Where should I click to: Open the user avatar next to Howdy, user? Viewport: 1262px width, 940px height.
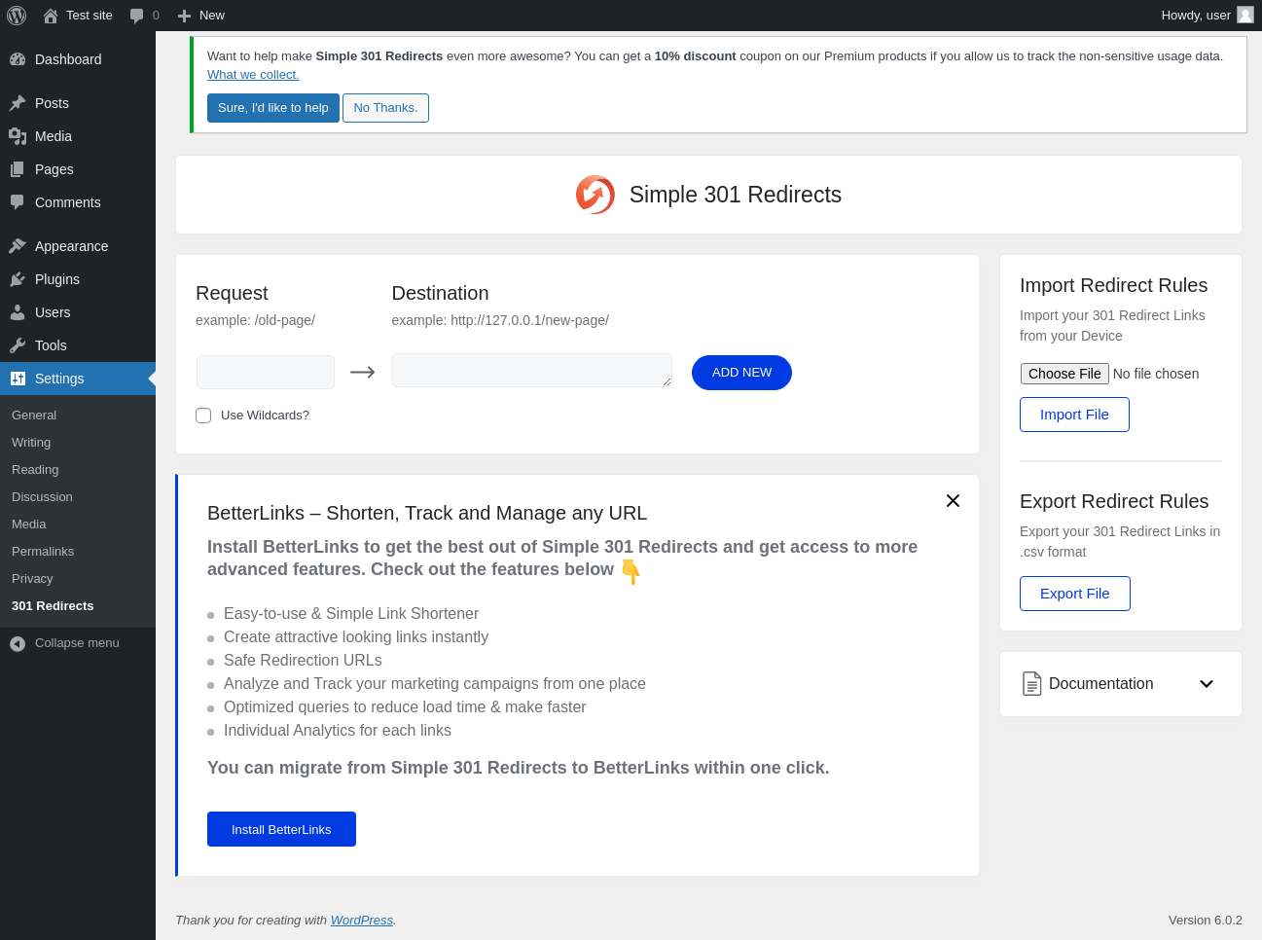tap(1245, 15)
